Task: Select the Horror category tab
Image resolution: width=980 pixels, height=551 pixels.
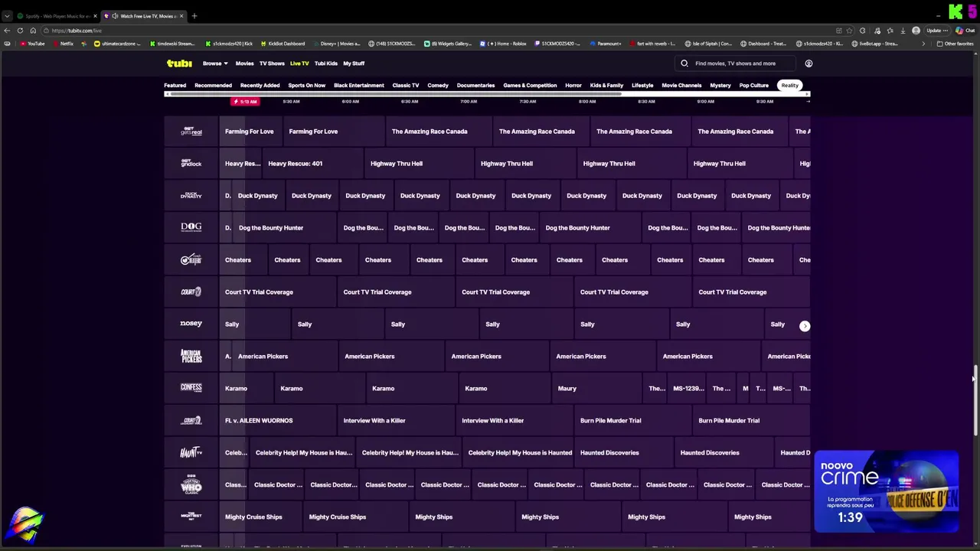Action: 573,85
